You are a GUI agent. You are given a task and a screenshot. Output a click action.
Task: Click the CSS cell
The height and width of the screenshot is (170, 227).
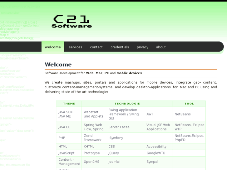[125, 147]
